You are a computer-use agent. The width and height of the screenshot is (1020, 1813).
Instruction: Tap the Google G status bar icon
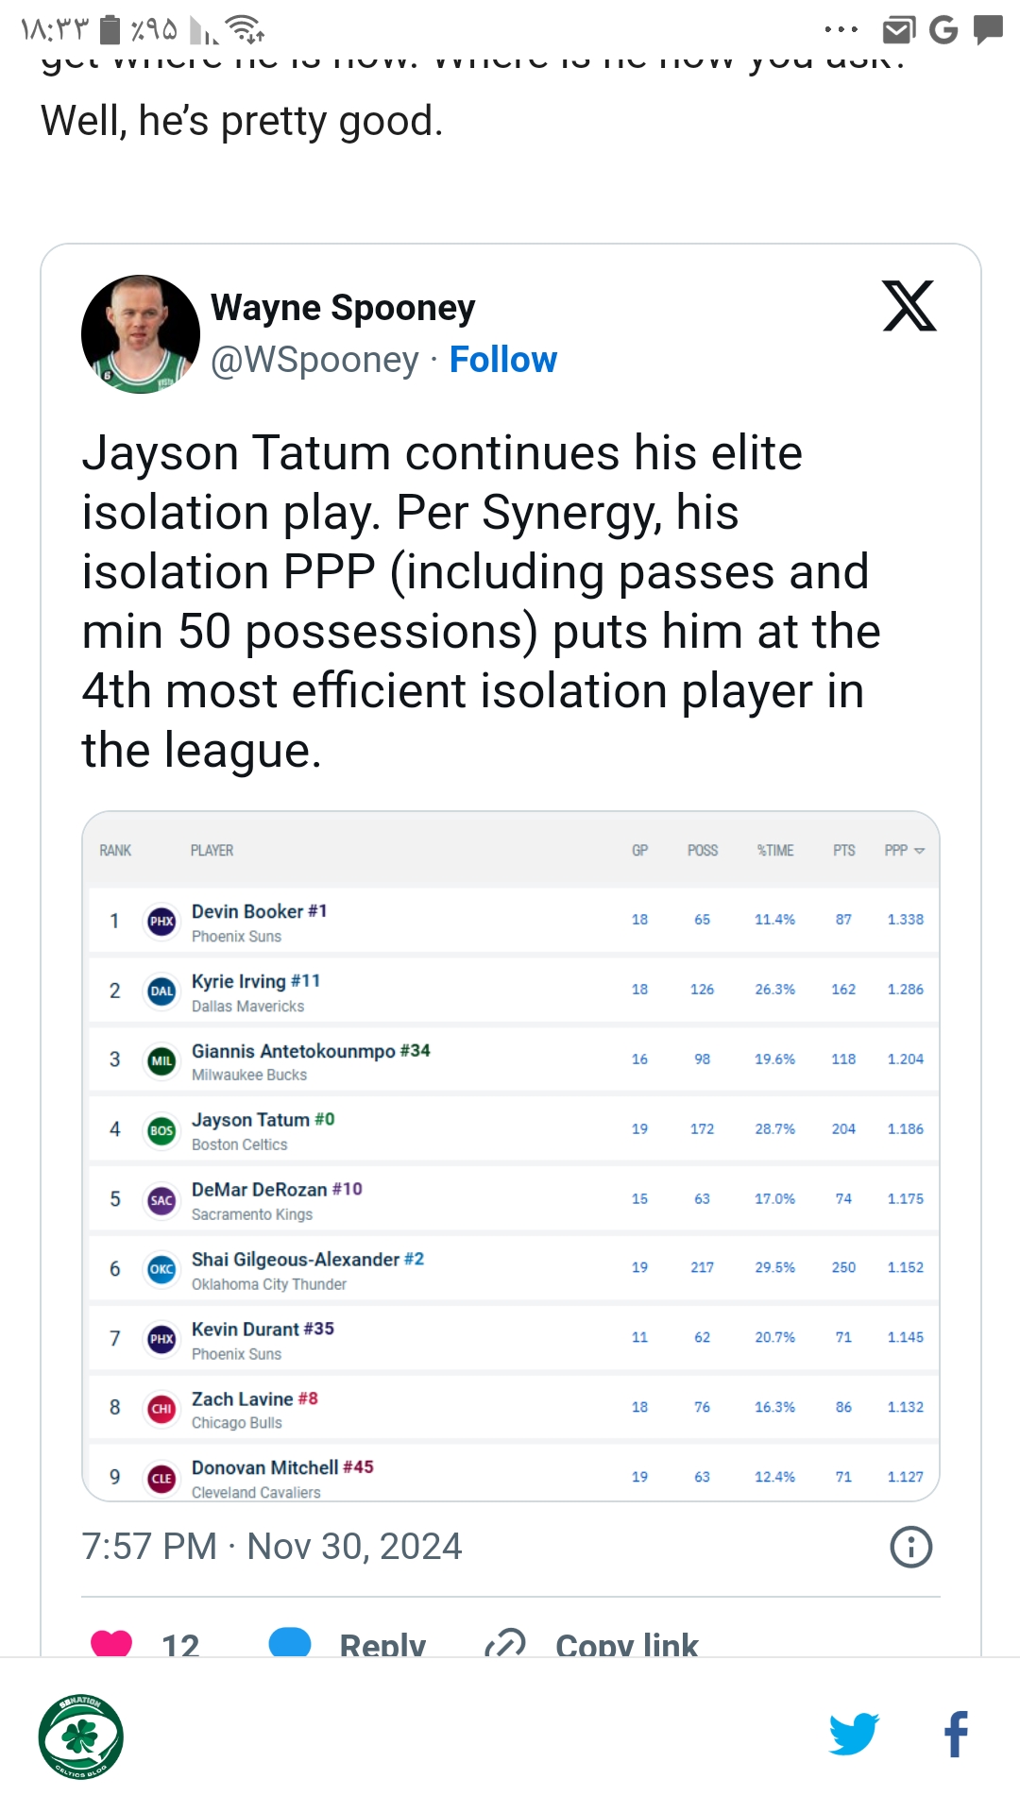[943, 30]
